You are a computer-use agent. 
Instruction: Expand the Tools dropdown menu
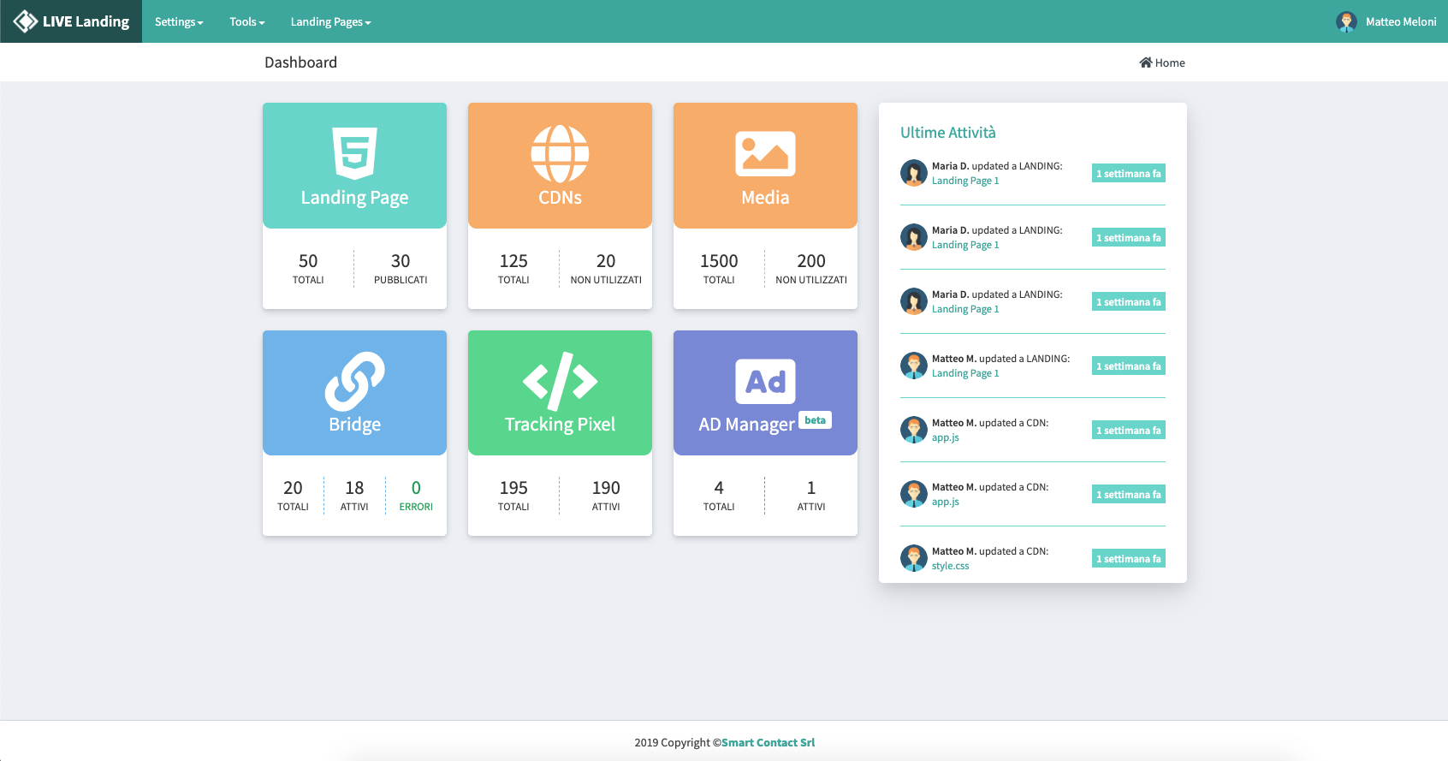247,21
